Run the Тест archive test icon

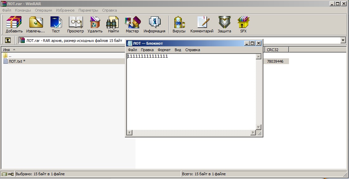click(56, 25)
